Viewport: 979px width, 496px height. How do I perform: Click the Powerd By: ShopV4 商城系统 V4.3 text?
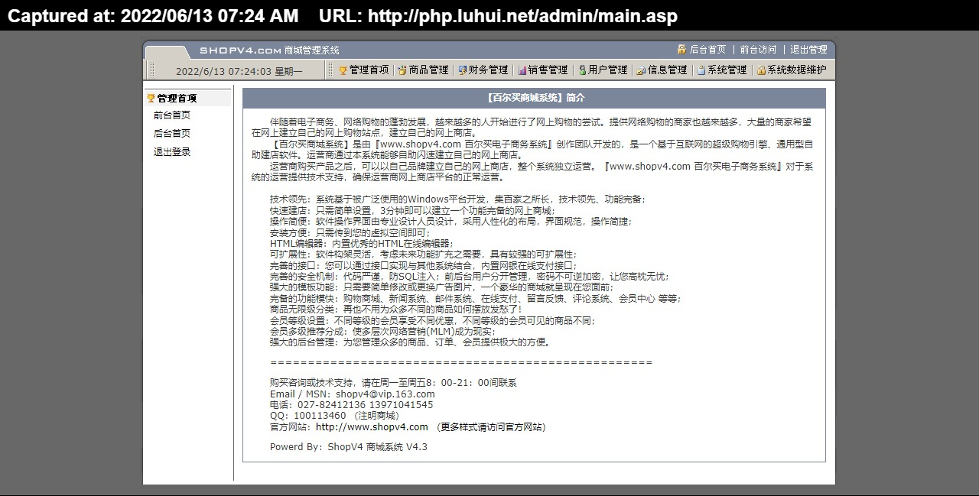click(348, 447)
